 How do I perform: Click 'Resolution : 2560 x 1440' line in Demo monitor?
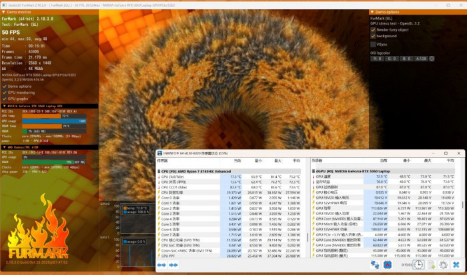pos(27,63)
